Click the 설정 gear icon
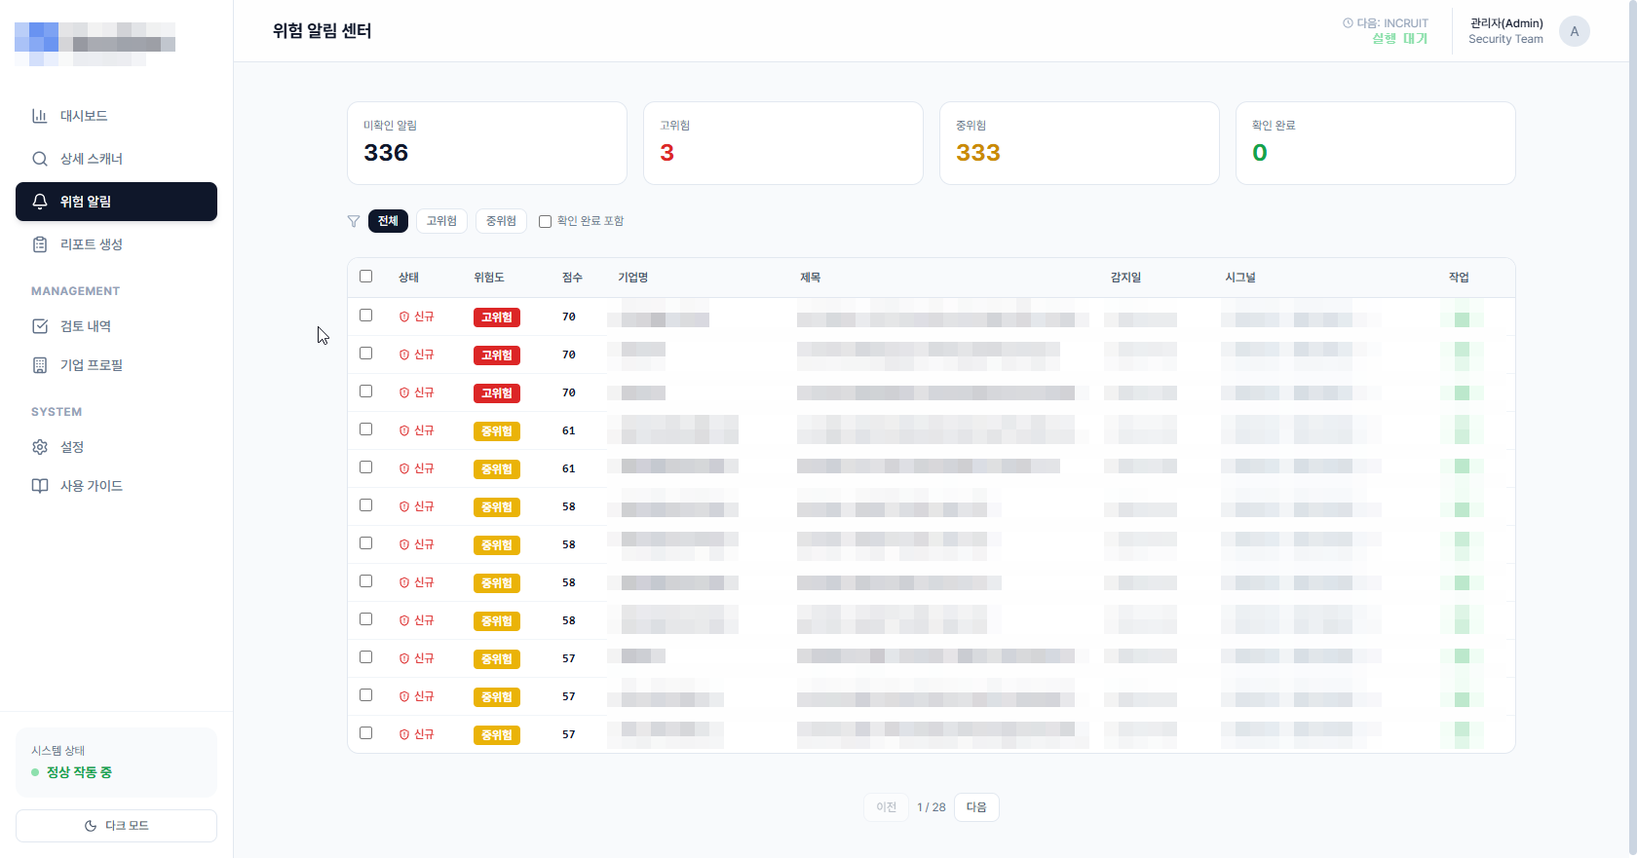Screen dimensions: 1637x858 point(40,447)
